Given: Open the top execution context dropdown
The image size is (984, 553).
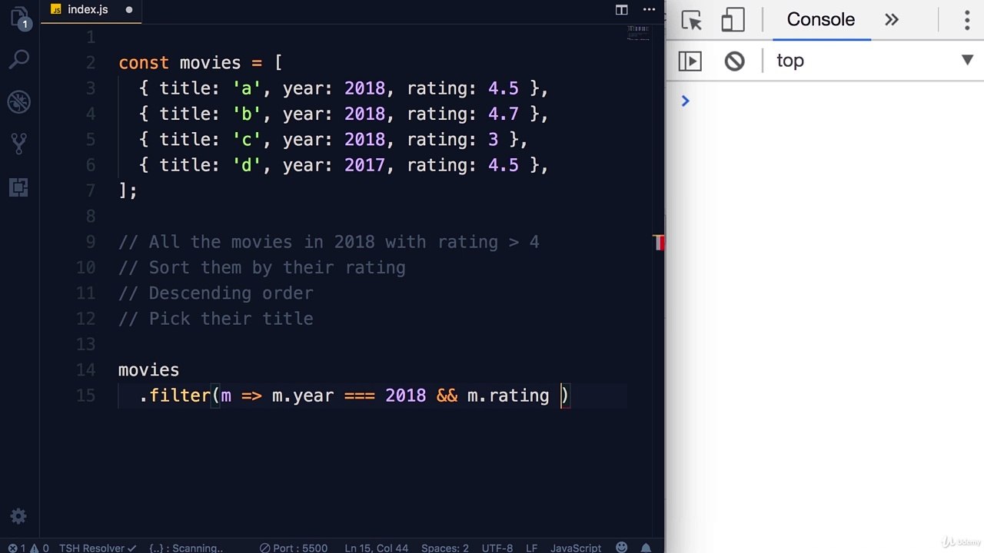Looking at the screenshot, I should (x=875, y=61).
